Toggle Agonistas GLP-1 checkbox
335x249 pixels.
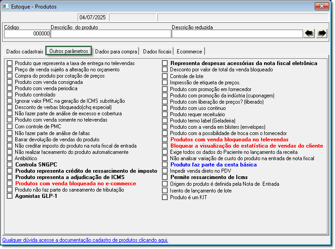pyautogui.click(x=9, y=196)
